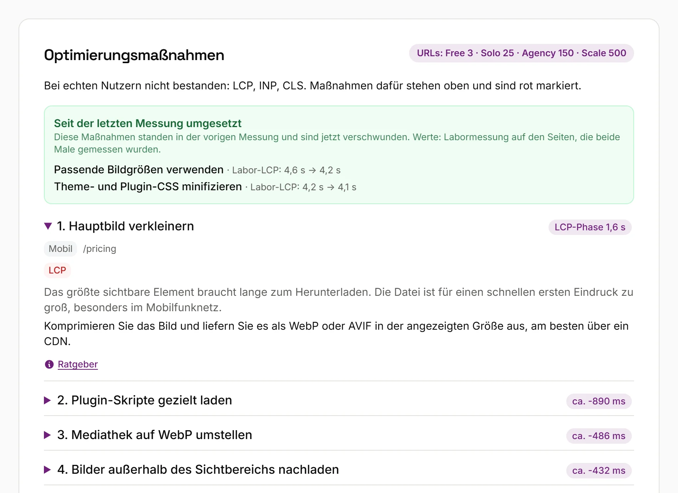Expand '2. Plugin-Skripte gezielt laden' triangle

(48, 401)
